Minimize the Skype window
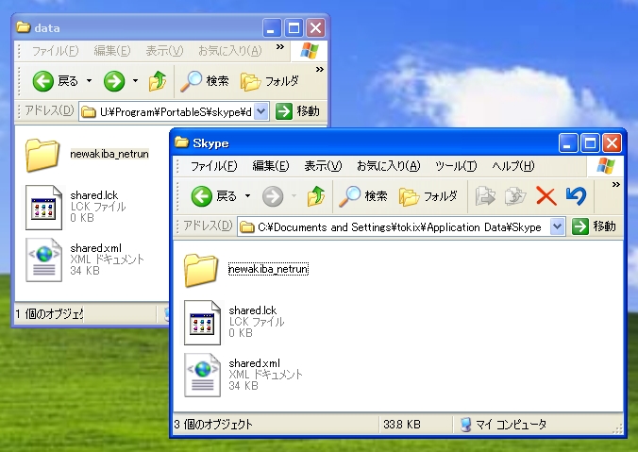 567,143
